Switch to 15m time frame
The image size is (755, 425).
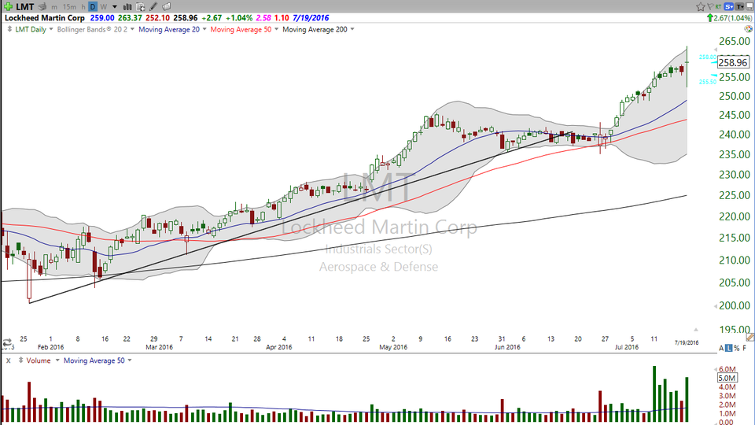(x=69, y=7)
